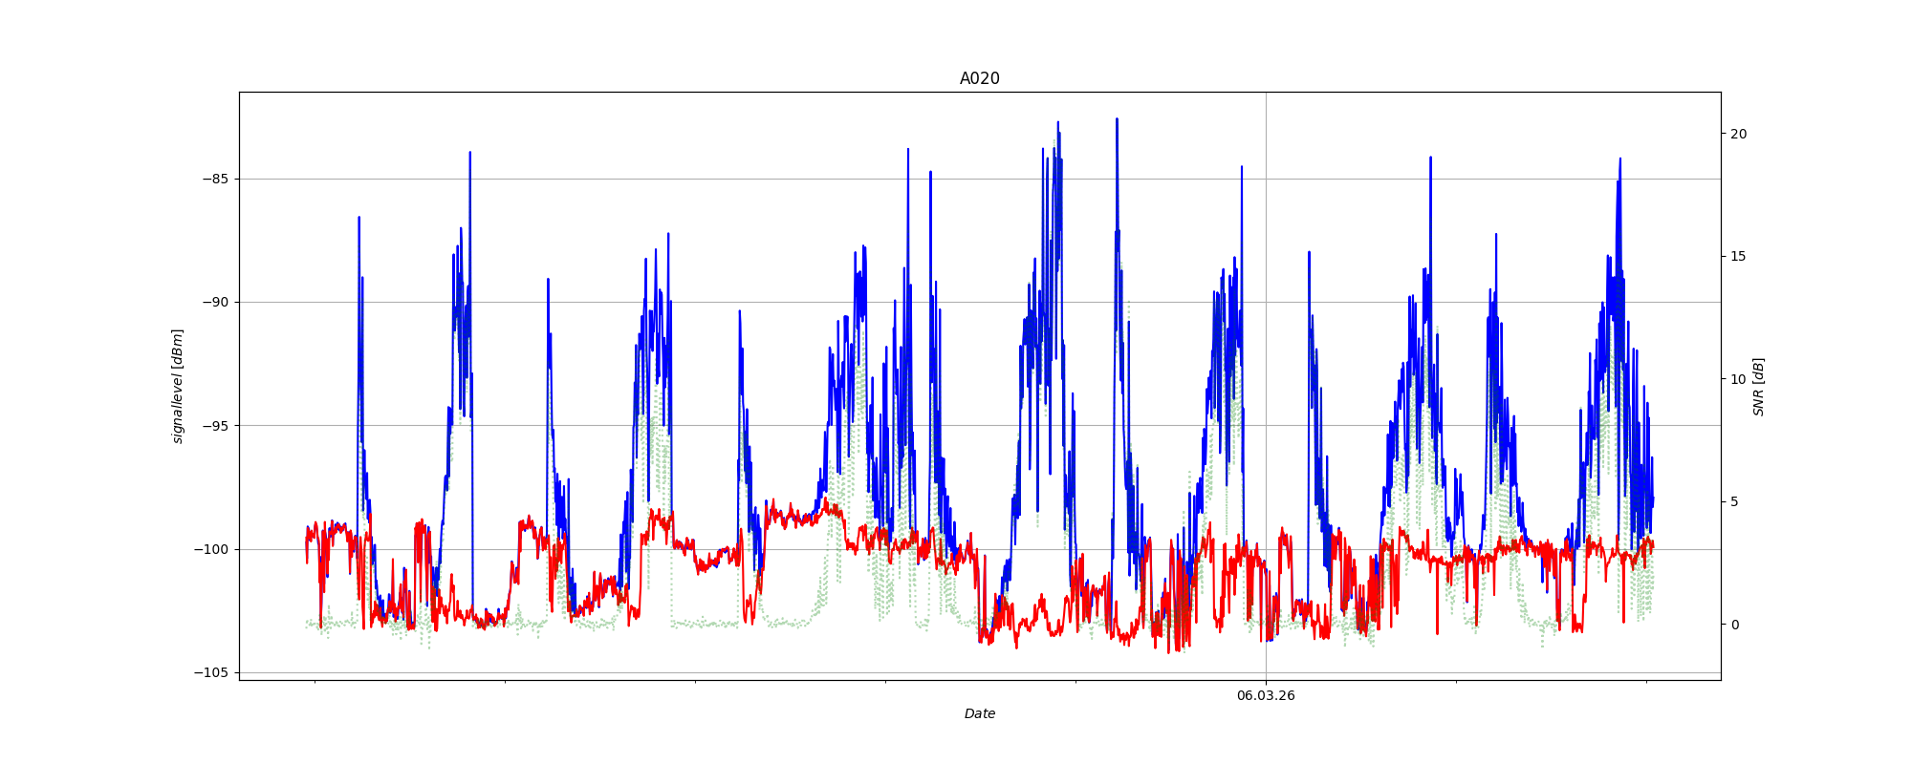The image size is (1912, 764).
Task: Click the end of the red line
Action: pos(1652,544)
